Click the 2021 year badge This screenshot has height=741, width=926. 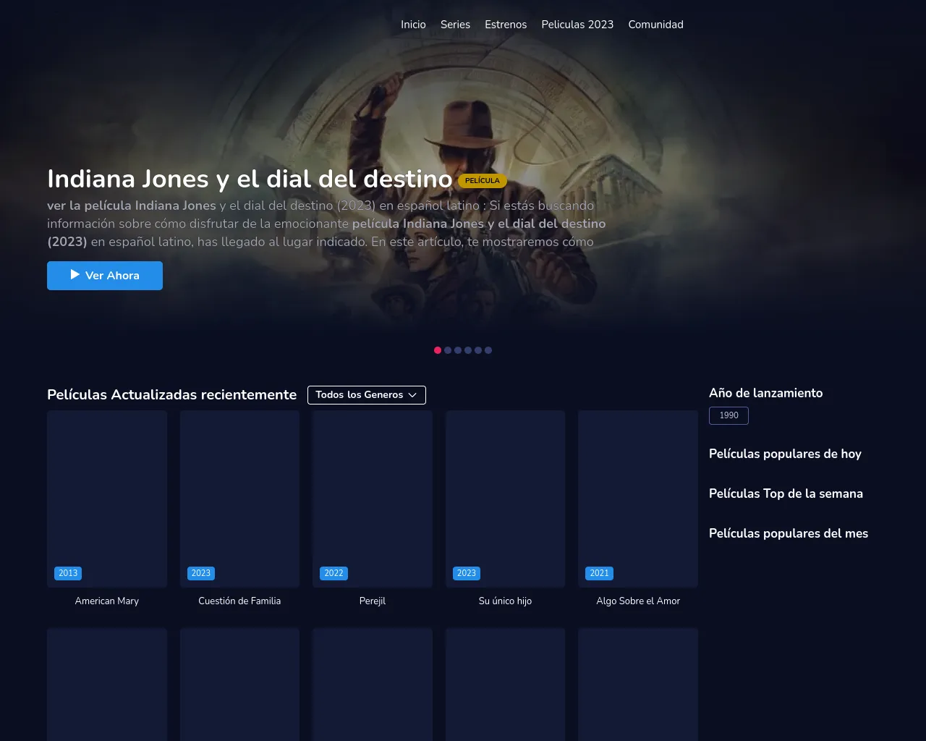(x=599, y=573)
